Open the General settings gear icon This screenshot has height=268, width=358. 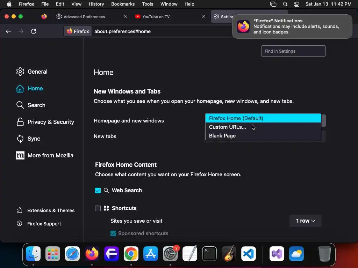pyautogui.click(x=20, y=72)
